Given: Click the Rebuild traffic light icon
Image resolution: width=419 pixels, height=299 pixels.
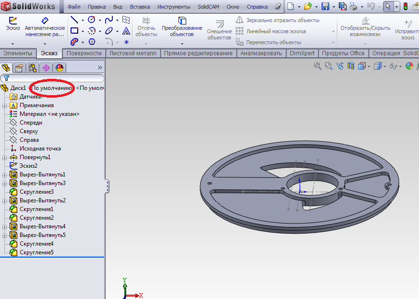Looking at the screenshot, I should pos(406,6).
